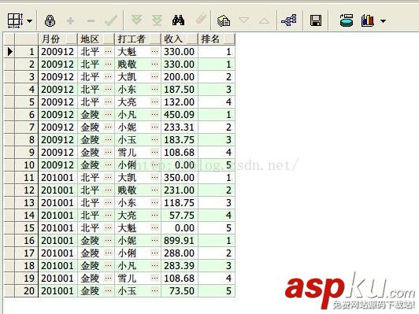Select the income cell 73.50

(180, 290)
